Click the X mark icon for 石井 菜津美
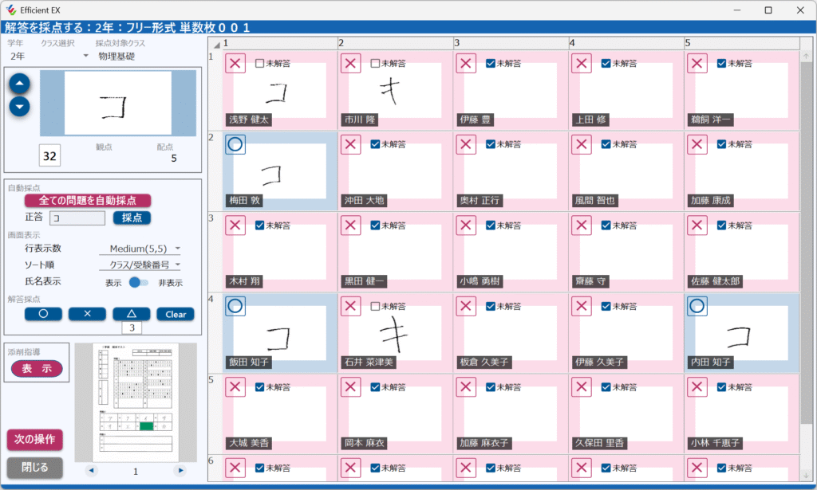817x490 pixels. coord(351,306)
